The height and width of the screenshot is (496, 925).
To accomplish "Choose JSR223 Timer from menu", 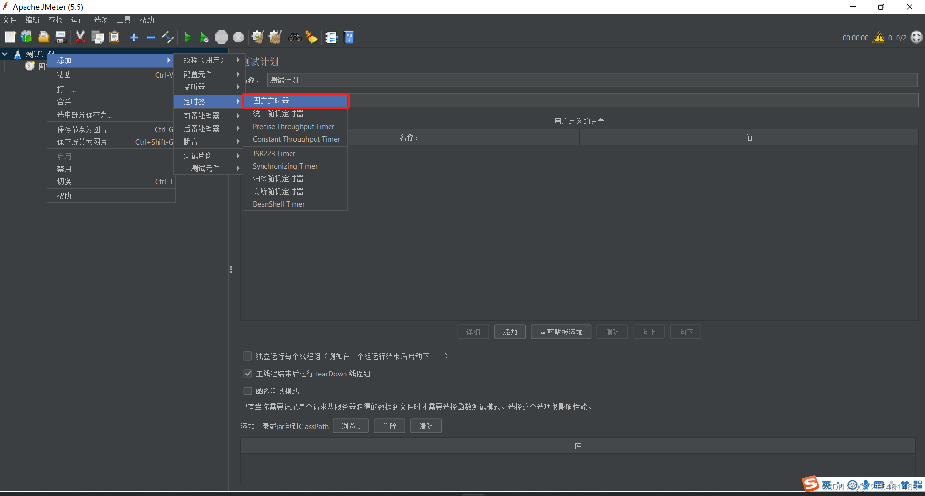I will pyautogui.click(x=295, y=154).
